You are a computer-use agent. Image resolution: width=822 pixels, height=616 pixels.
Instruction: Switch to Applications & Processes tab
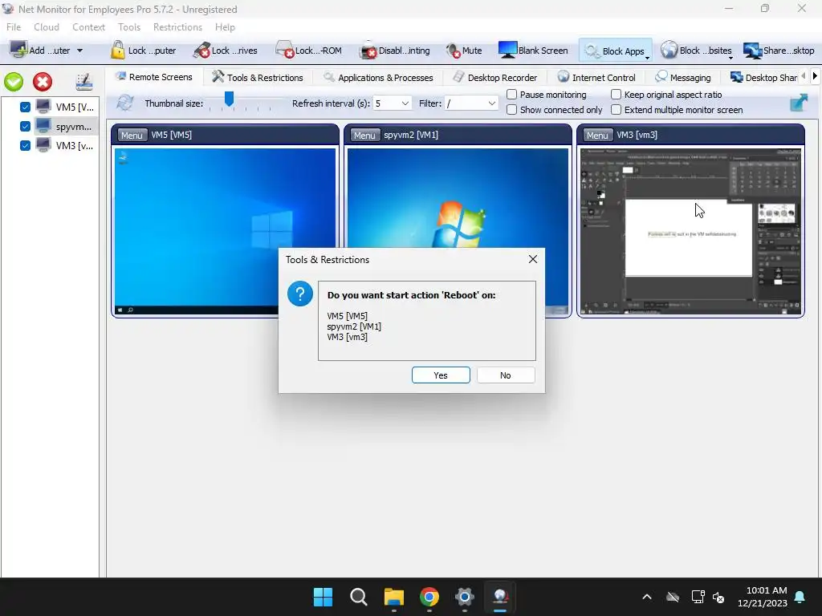click(x=378, y=78)
